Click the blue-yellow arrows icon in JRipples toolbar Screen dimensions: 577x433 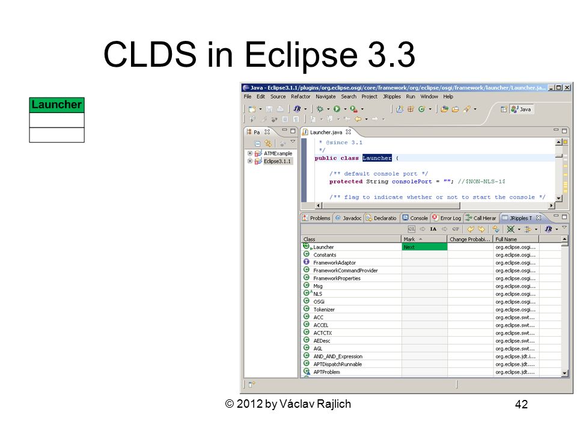496,229
